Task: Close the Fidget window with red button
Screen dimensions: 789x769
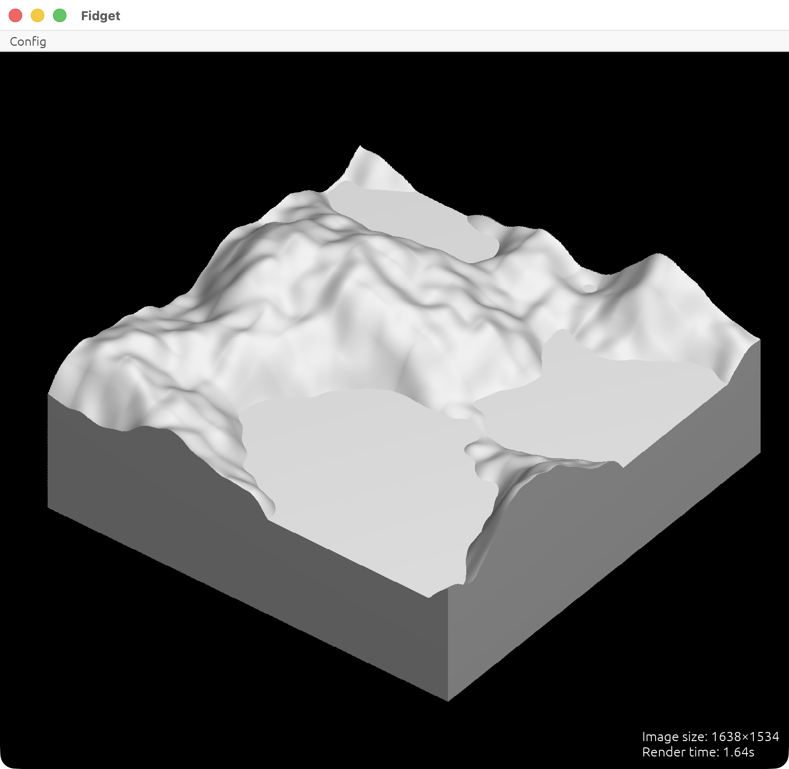Action: pos(15,15)
